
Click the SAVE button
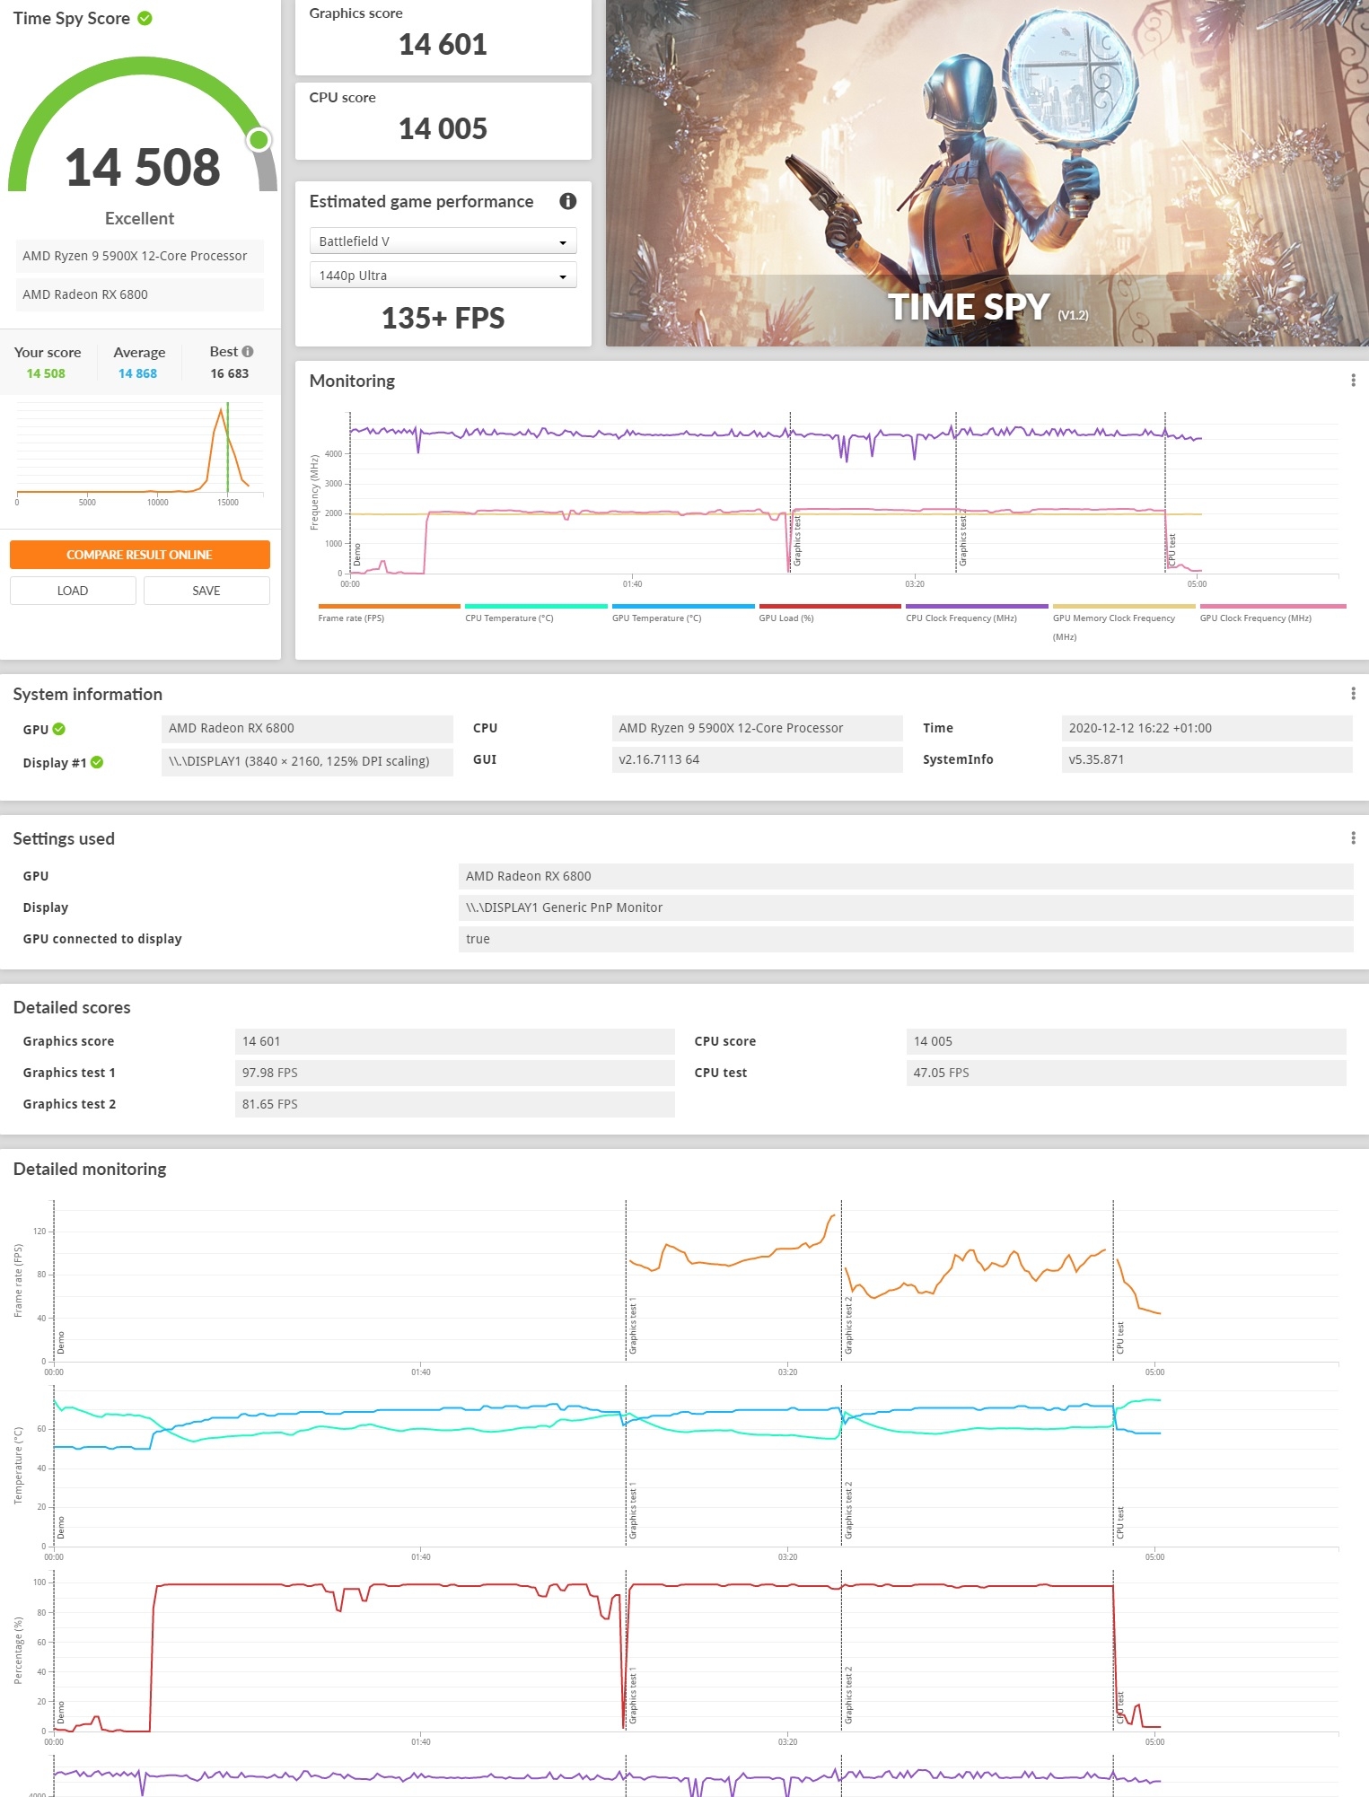(x=206, y=591)
